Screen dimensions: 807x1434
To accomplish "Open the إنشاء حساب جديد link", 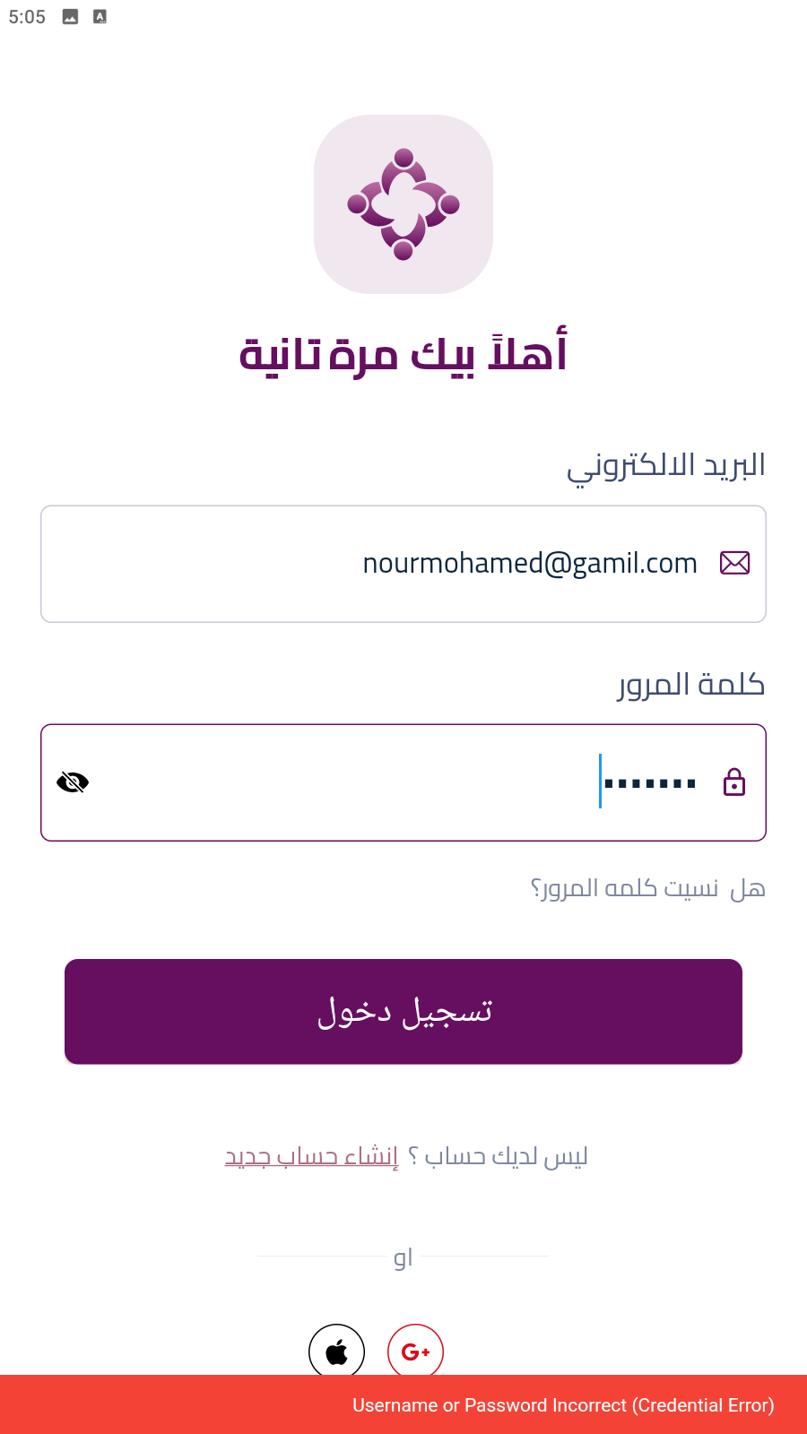I will [x=311, y=1156].
